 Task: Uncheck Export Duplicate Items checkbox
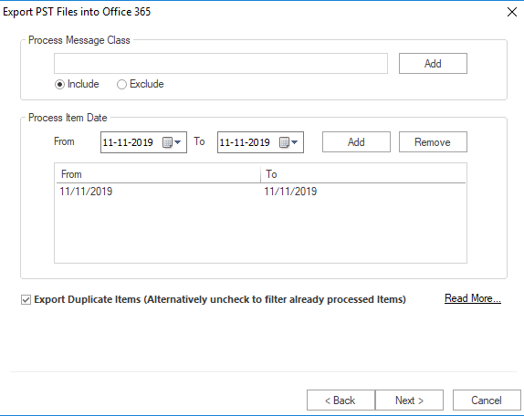pos(26,299)
